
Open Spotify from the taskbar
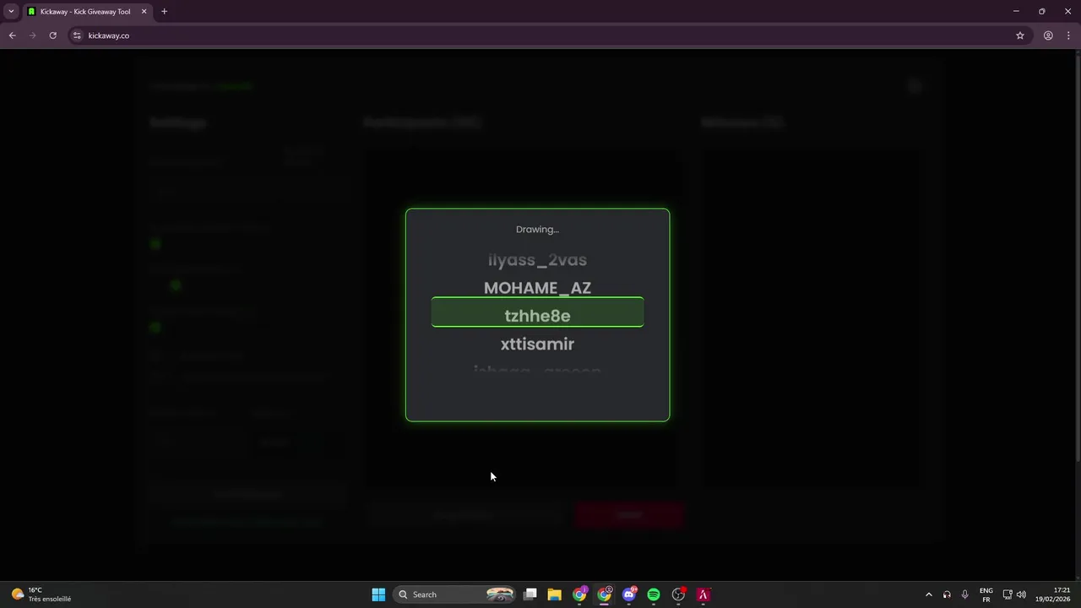click(x=654, y=594)
